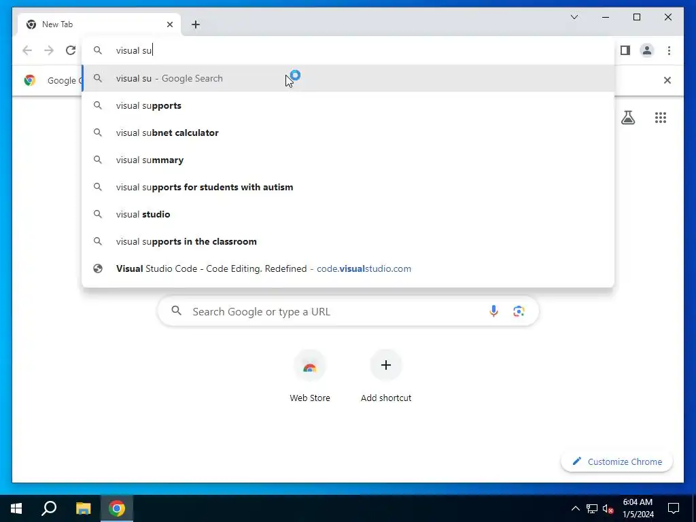Screen dimensions: 696x522
Task: Open File Explorer from the taskbar
Action: (x=83, y=508)
